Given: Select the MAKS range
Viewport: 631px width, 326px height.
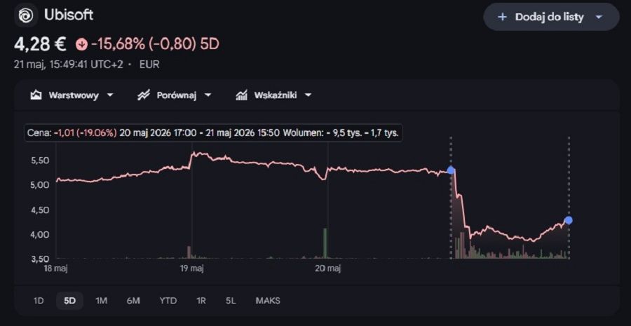Looking at the screenshot, I should [268, 301].
